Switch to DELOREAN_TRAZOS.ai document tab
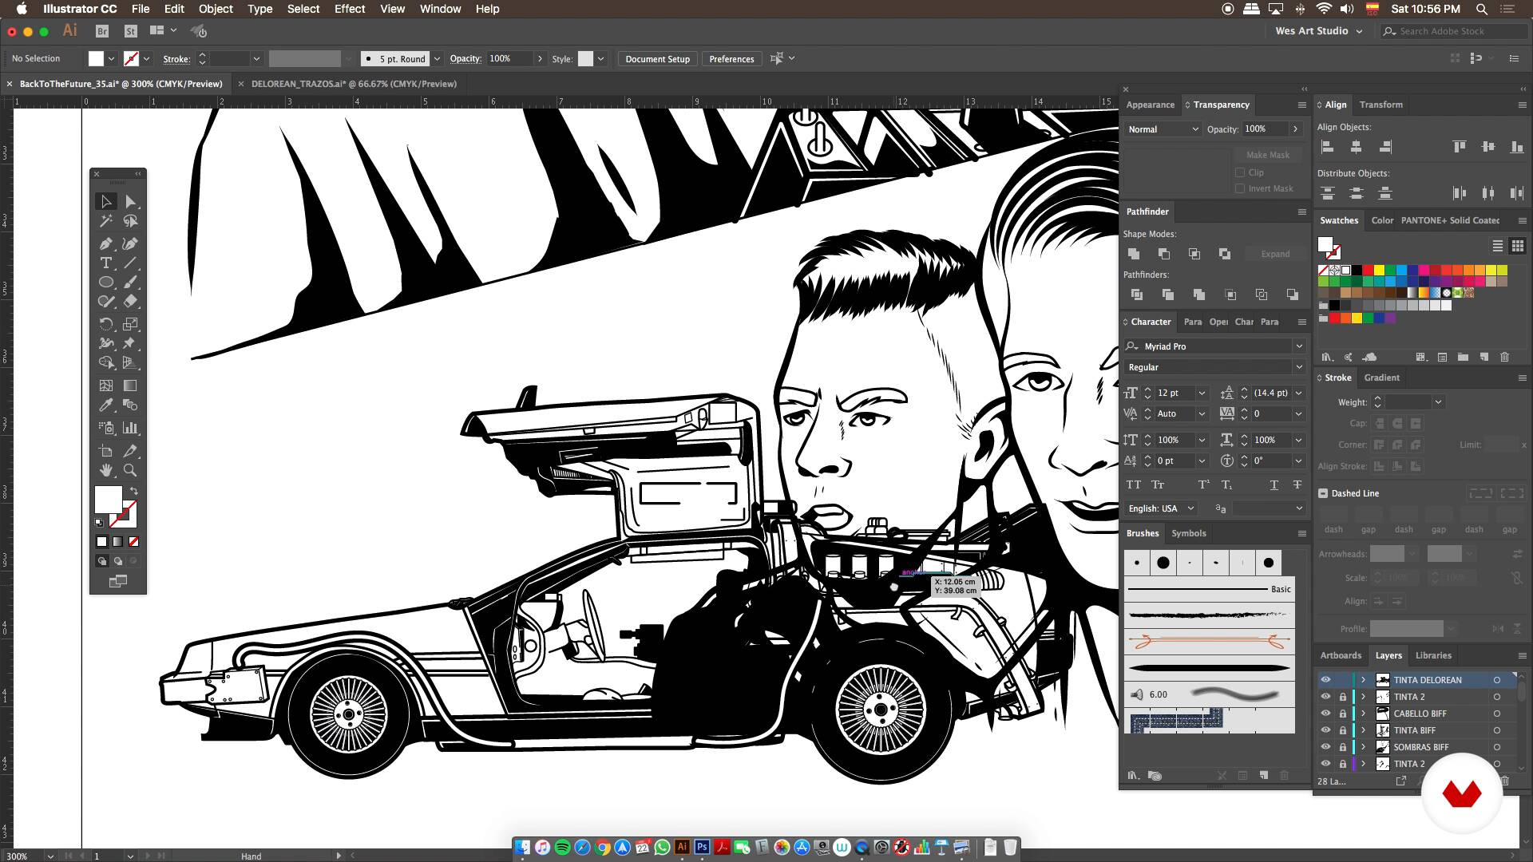 pos(354,84)
